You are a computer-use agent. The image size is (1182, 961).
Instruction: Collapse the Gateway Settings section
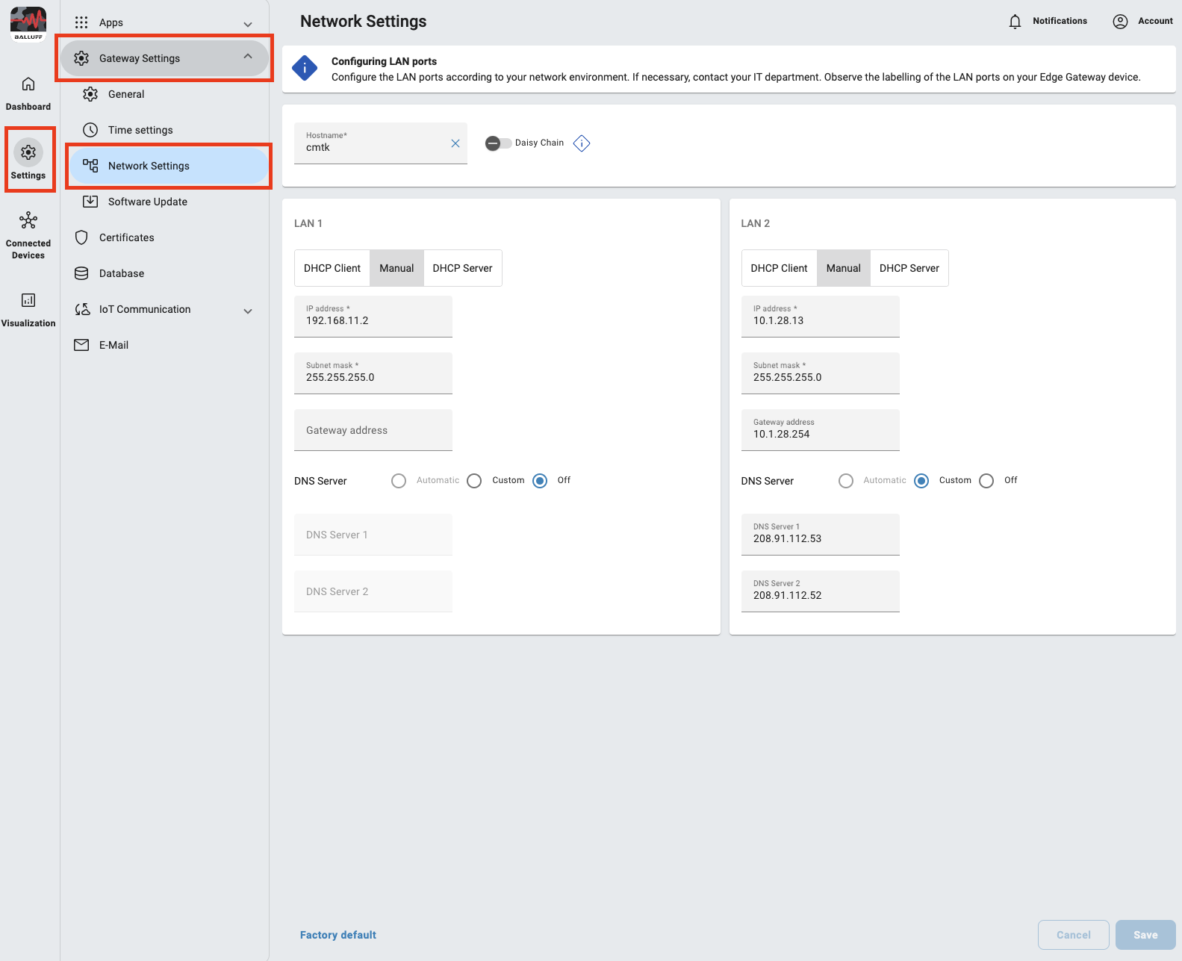(x=248, y=57)
